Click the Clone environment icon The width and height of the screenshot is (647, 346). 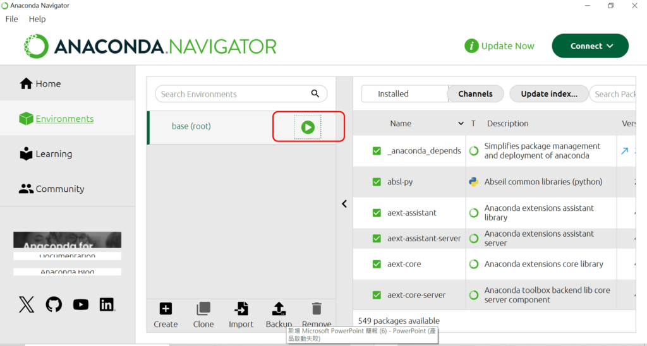tap(203, 309)
